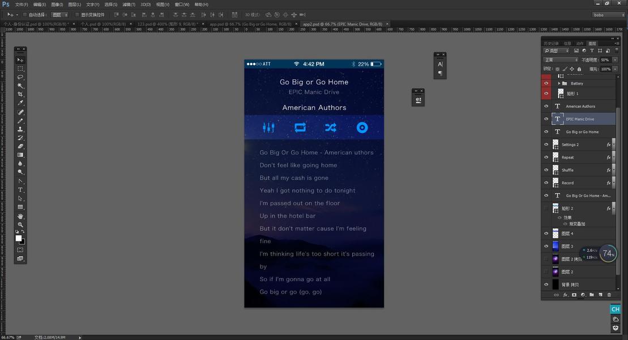Screen dimensions: 628x340
Task: Click the delete layer trash icon
Action: (x=609, y=295)
